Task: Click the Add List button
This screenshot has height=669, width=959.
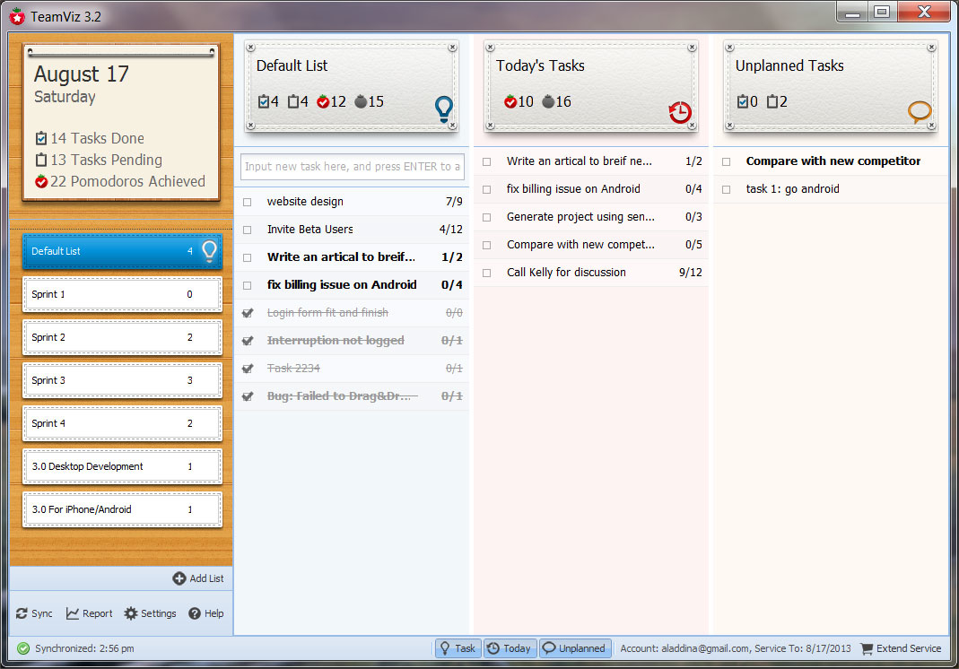Action: (198, 578)
